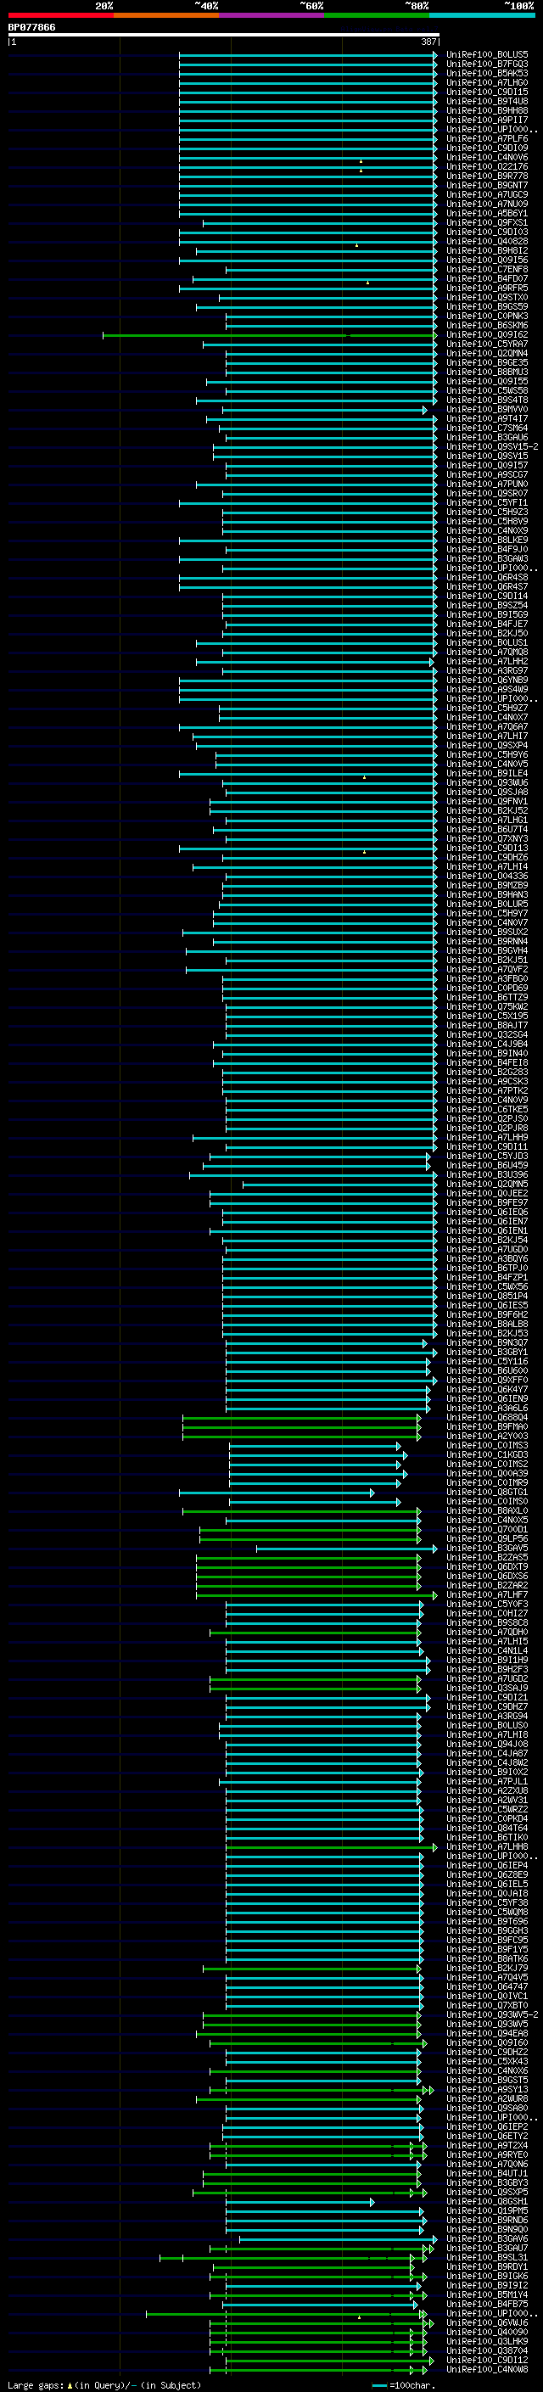Click the label UniRef100_C0IMS3
Screen dimensions: 543x2392
pos(487,1446)
